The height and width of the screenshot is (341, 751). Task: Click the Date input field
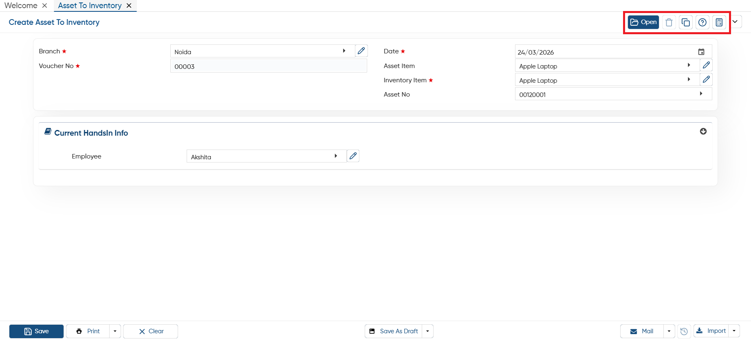(613, 52)
